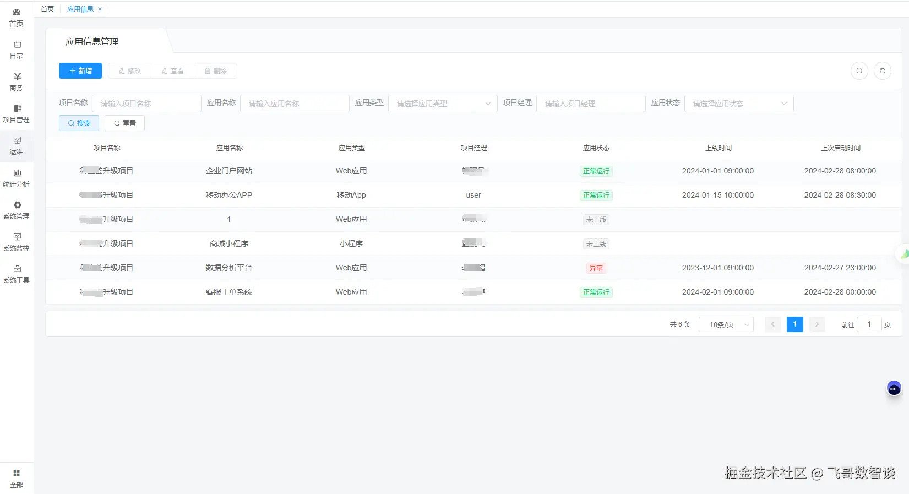Focus the 前往 page number input

[x=869, y=324]
